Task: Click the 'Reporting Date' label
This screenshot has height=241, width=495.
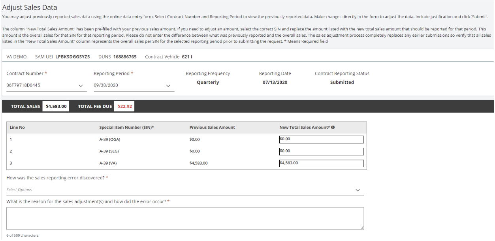Action: (275, 73)
